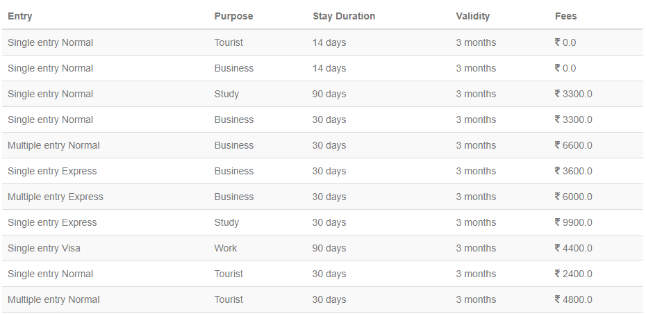Click the Purpose column header
This screenshot has height=314, width=646.
pos(233,16)
